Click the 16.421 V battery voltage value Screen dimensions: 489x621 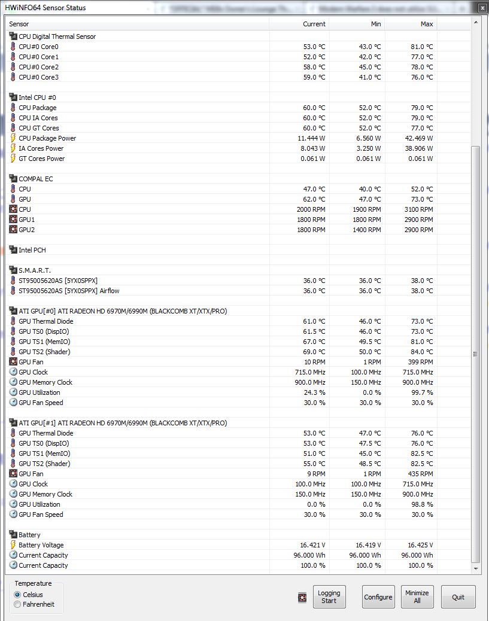[312, 545]
